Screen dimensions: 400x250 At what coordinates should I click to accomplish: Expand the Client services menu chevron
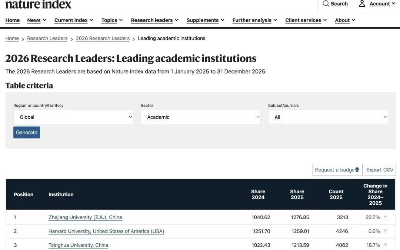click(325, 20)
